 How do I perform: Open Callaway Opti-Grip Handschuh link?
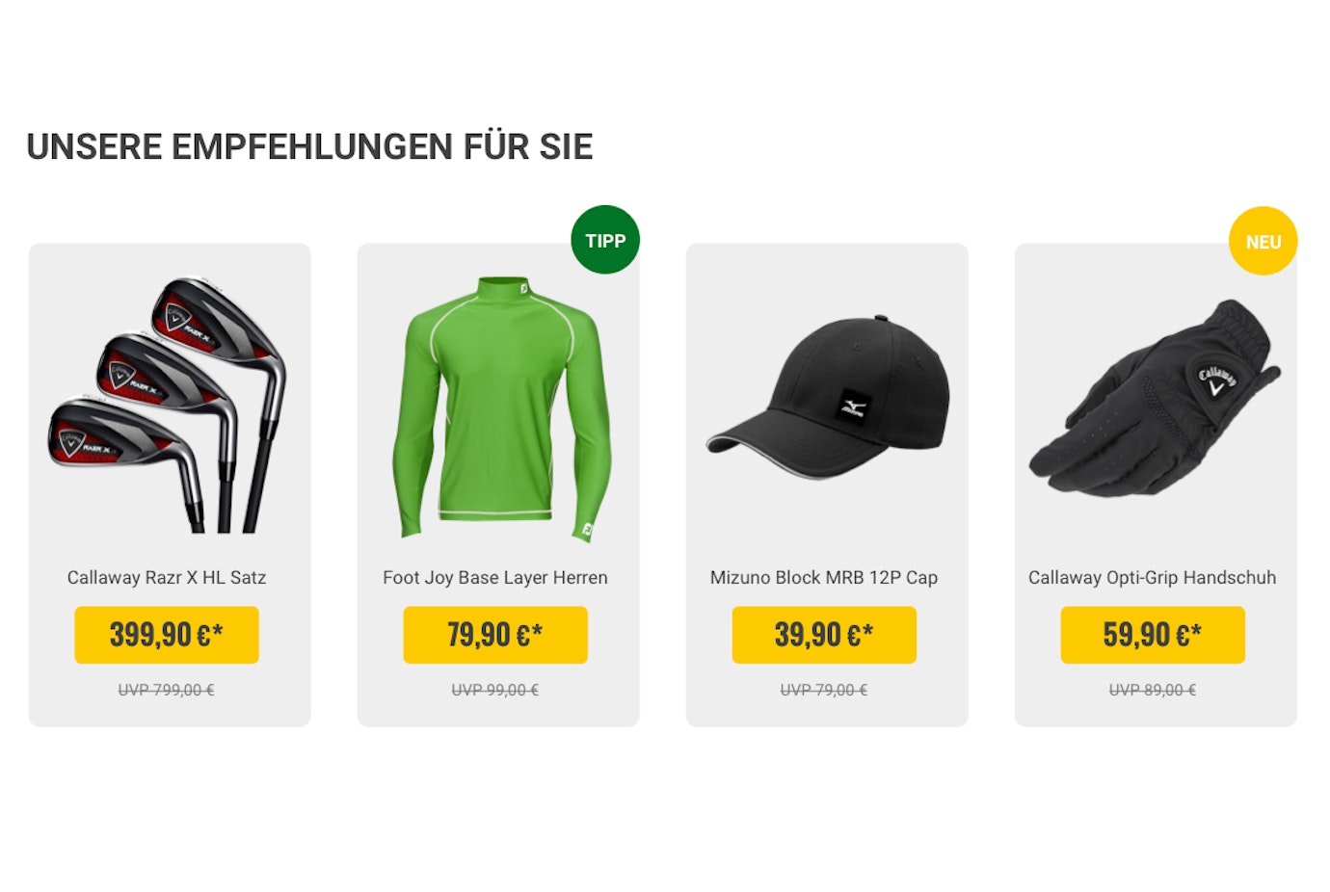pyautogui.click(x=1153, y=577)
